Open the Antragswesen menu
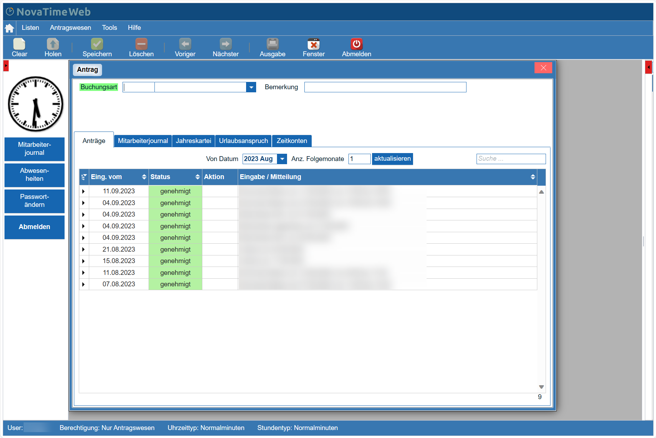656x438 pixels. point(70,28)
